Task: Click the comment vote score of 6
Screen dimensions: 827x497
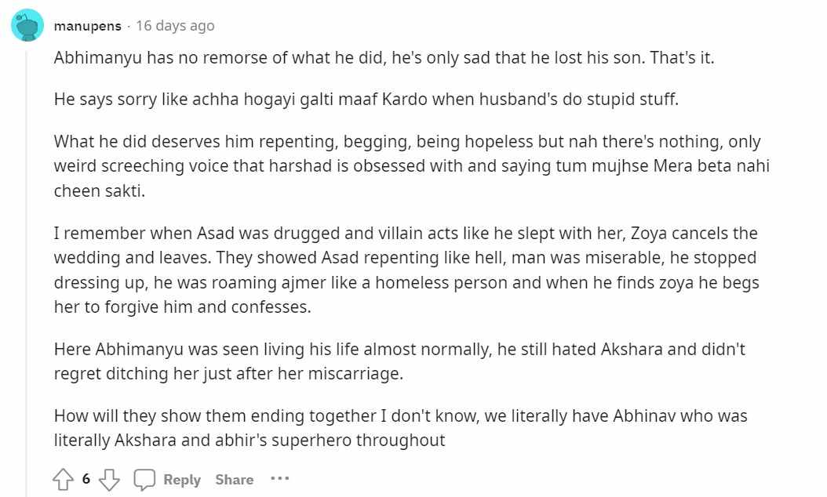Action: click(86, 477)
